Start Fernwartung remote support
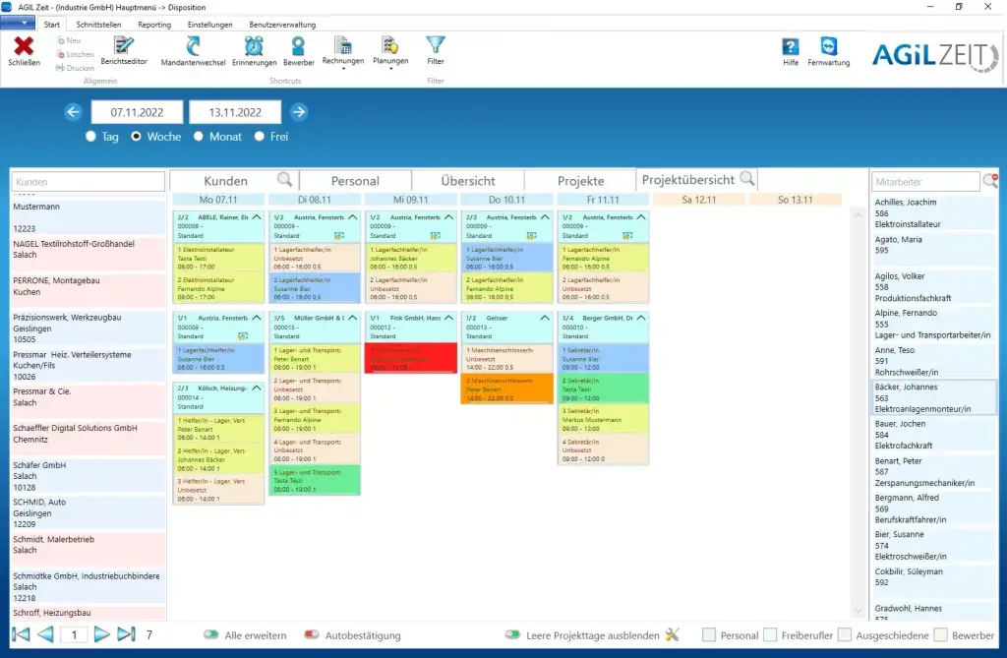 [x=828, y=46]
